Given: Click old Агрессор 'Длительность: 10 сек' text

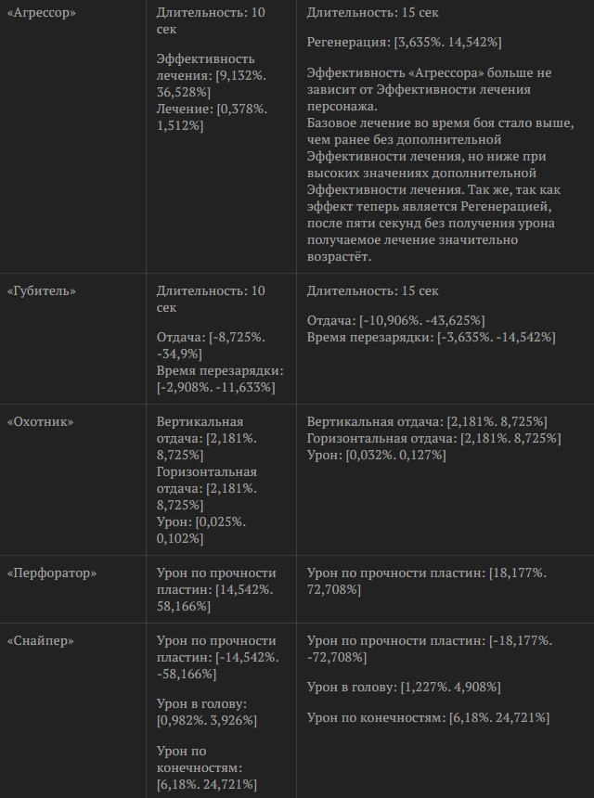Looking at the screenshot, I should pos(211,20).
